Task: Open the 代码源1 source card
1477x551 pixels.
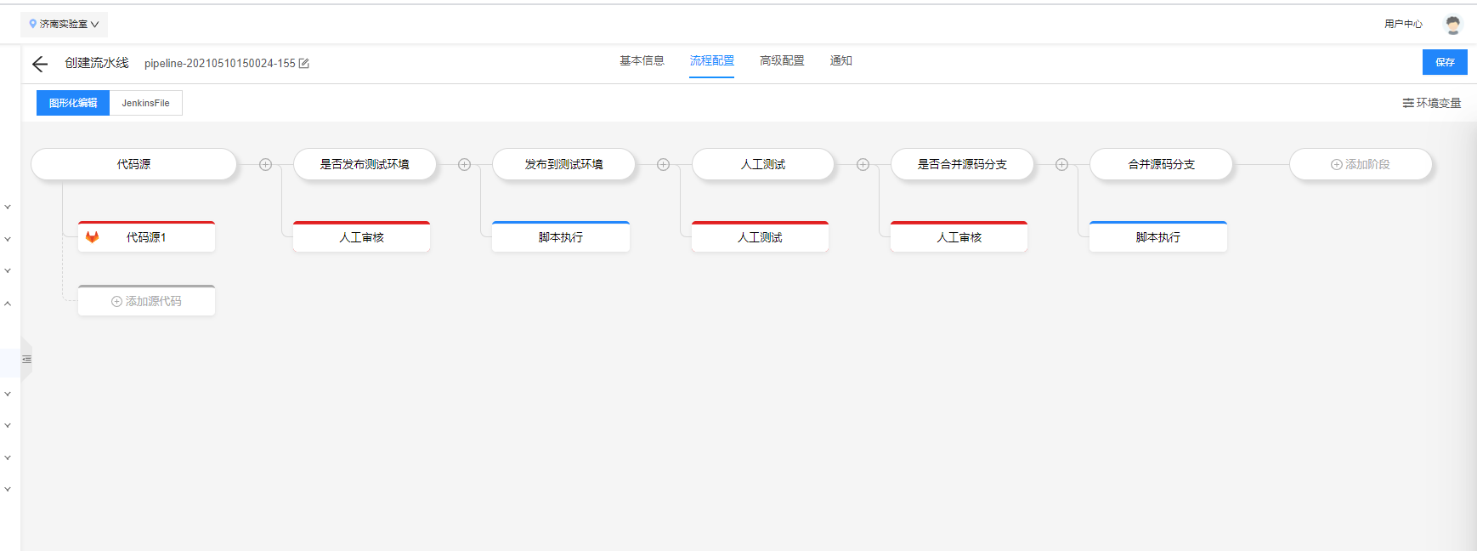Action: tap(146, 236)
